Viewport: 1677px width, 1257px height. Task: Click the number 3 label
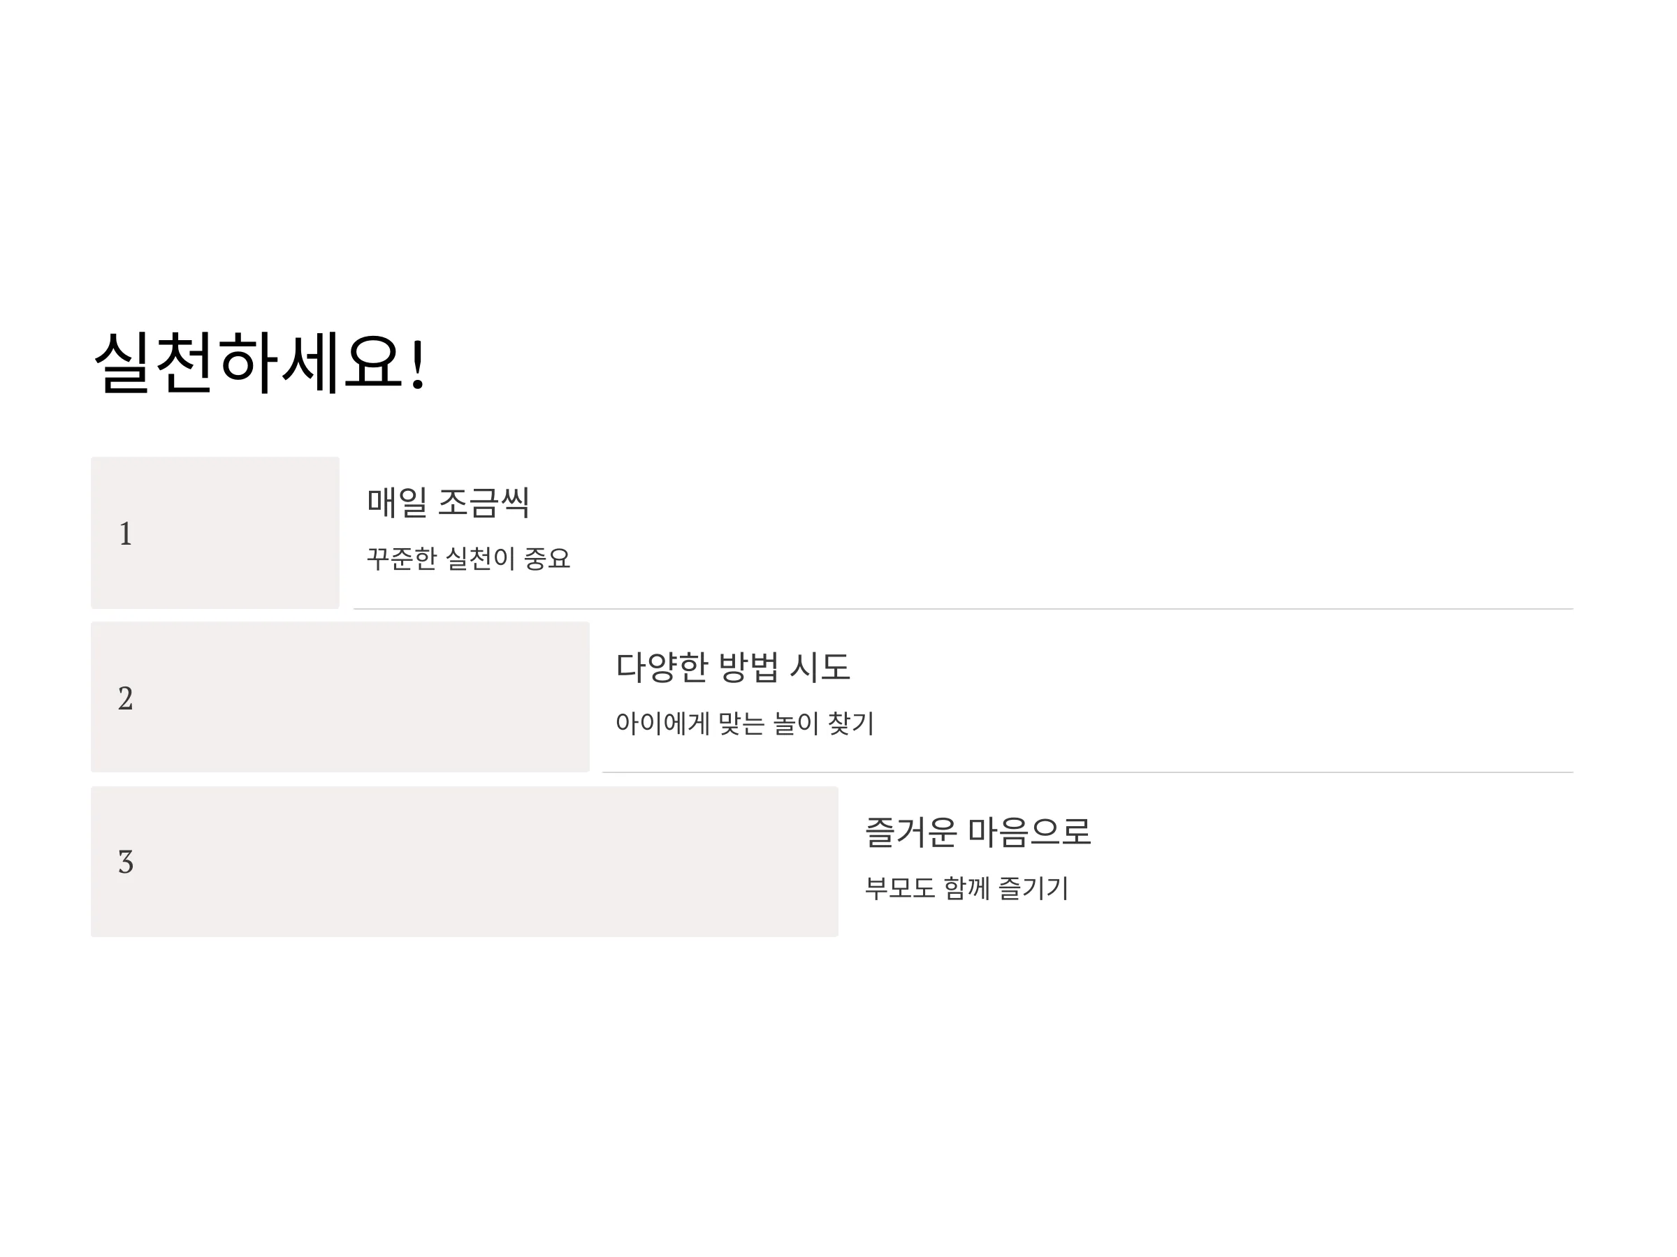[126, 862]
